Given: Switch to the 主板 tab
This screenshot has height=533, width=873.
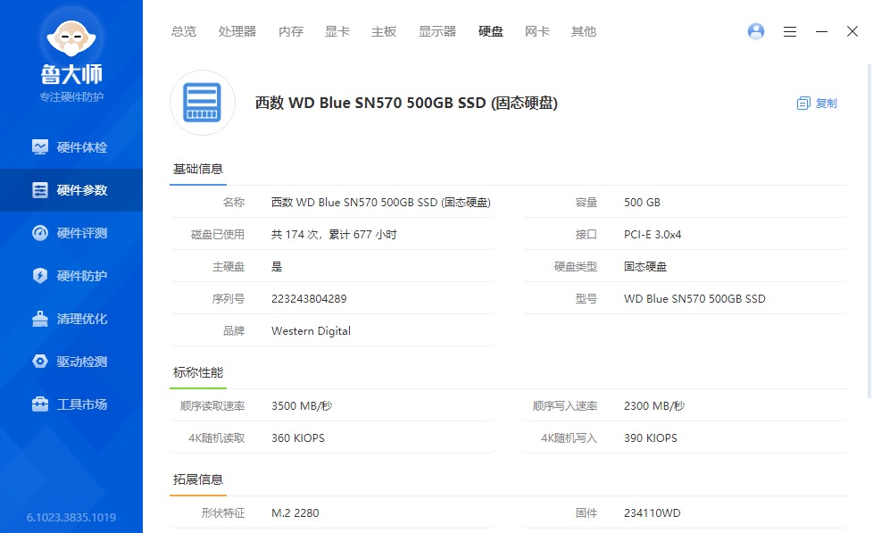Looking at the screenshot, I should pos(384,32).
